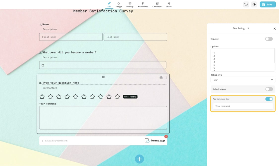Go to the Calculator tab
The width and height of the screenshot is (279, 166).
(x=157, y=4)
